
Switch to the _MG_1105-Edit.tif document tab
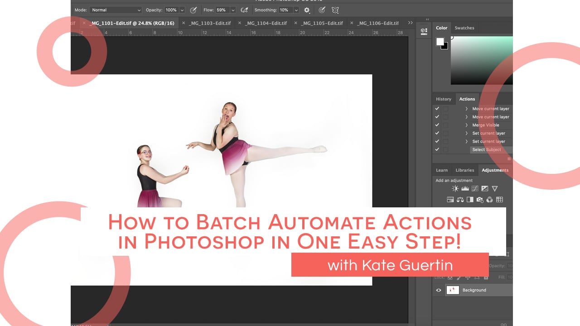(x=322, y=23)
